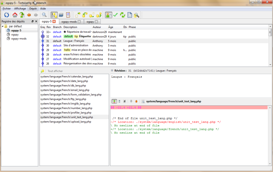Click the green circular arrows sync icon
The height and width of the screenshot is (172, 273).
[x=123, y=15]
